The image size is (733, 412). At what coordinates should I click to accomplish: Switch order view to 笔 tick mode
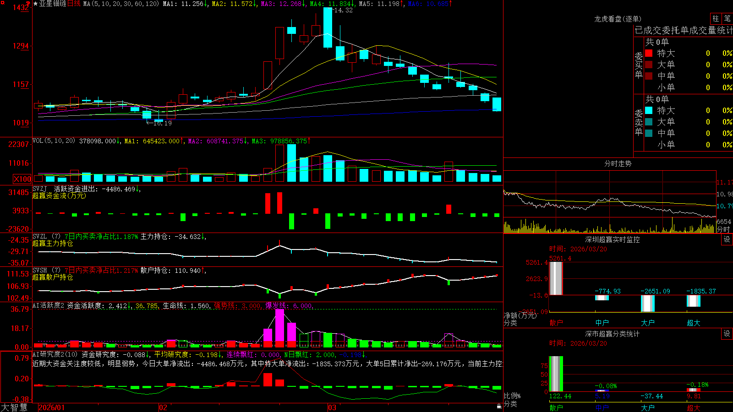[727, 19]
